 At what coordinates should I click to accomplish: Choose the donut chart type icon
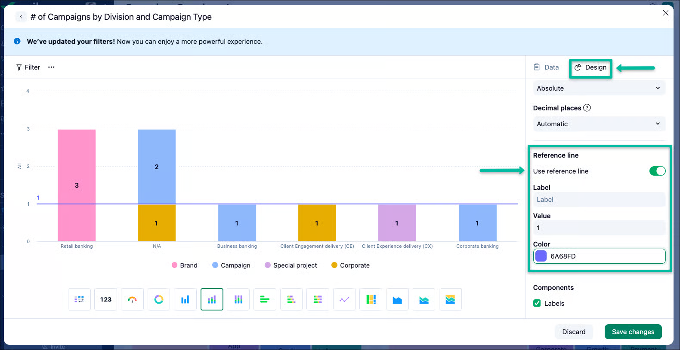pyautogui.click(x=159, y=299)
